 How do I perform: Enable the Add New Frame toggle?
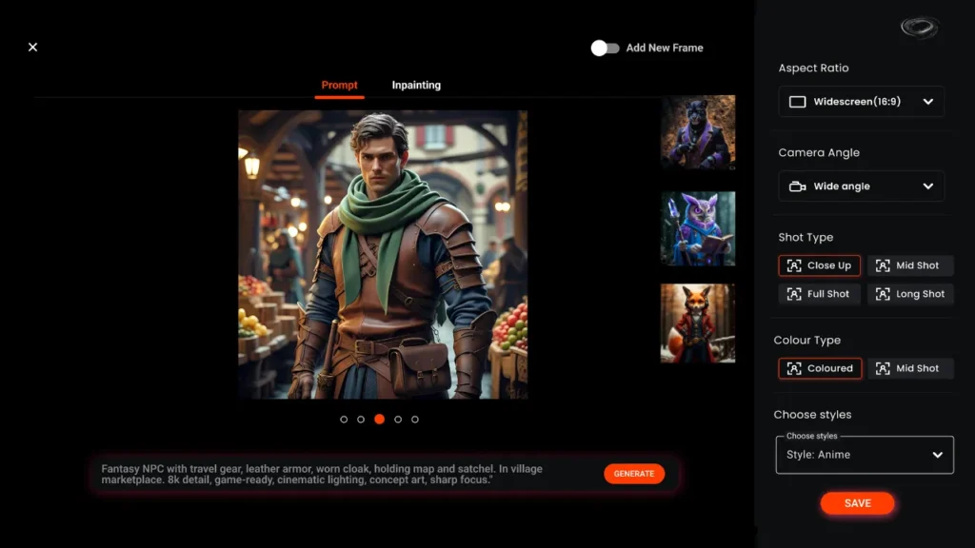coord(606,47)
